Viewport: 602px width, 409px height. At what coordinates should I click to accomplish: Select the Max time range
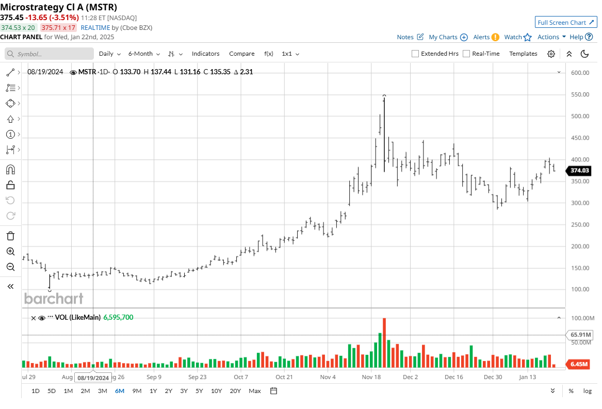coord(254,391)
